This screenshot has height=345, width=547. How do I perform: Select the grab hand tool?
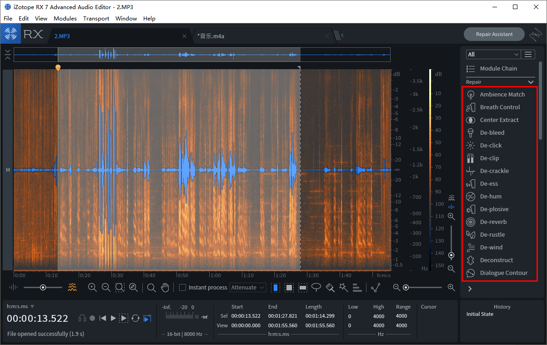click(165, 287)
